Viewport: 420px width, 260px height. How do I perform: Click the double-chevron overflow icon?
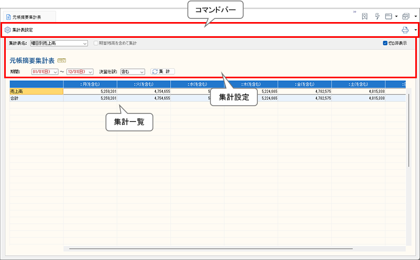click(354, 12)
